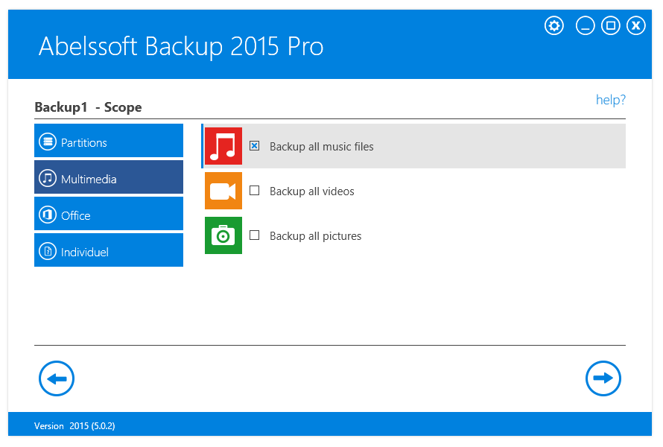663x447 pixels.
Task: Click the Office logo icon
Action: point(48,215)
